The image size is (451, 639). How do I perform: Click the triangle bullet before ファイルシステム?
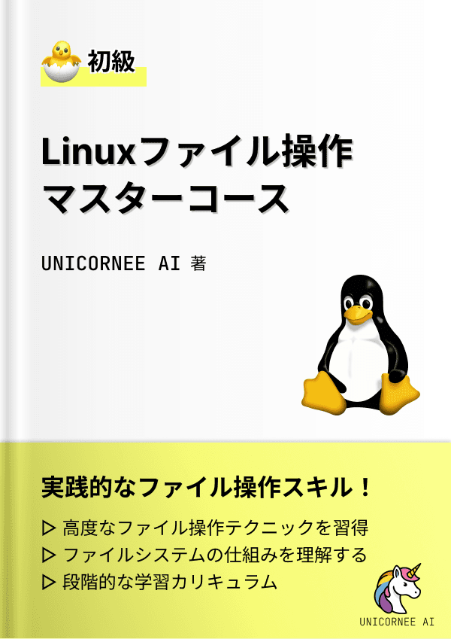tap(49, 555)
